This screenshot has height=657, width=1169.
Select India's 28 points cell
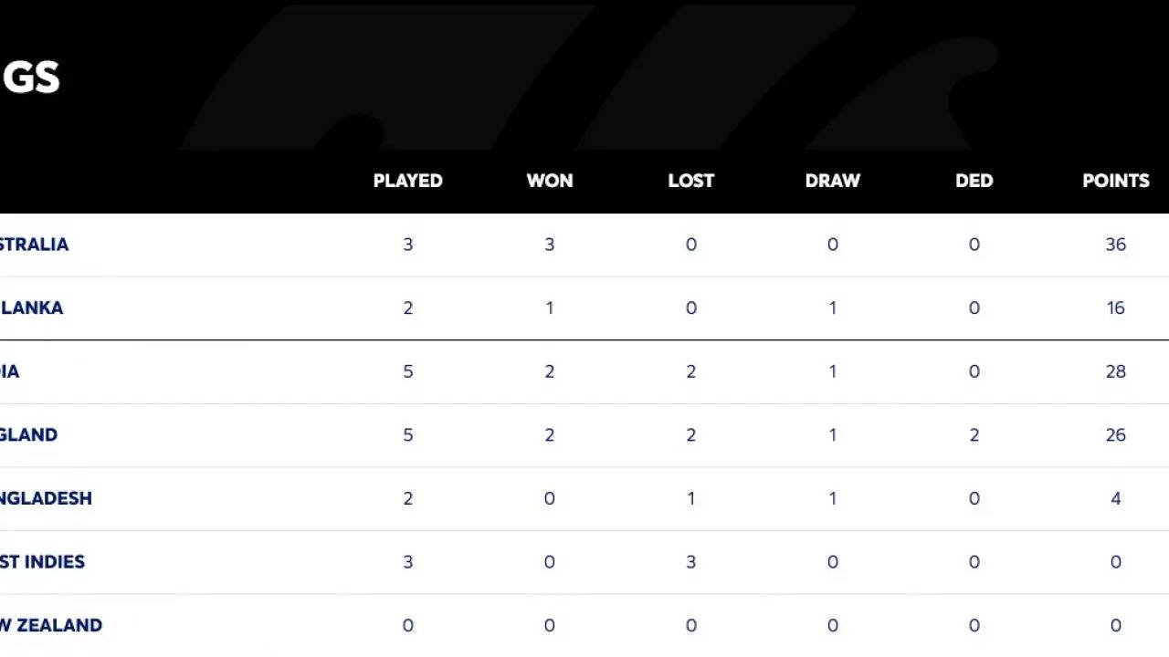(1115, 371)
